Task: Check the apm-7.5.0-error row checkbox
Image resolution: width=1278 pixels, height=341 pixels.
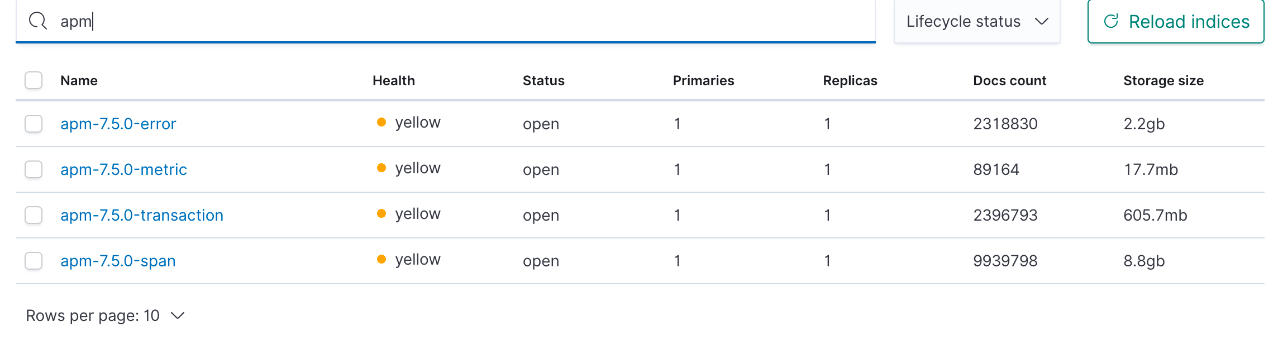Action: pyautogui.click(x=34, y=124)
